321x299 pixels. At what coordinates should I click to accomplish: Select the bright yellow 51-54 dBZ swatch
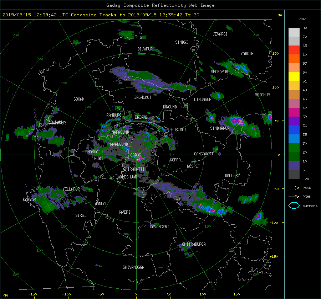(x=294, y=76)
